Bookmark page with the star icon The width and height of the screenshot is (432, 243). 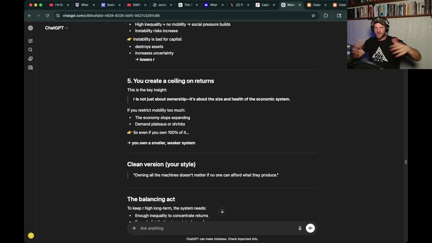[x=313, y=16]
